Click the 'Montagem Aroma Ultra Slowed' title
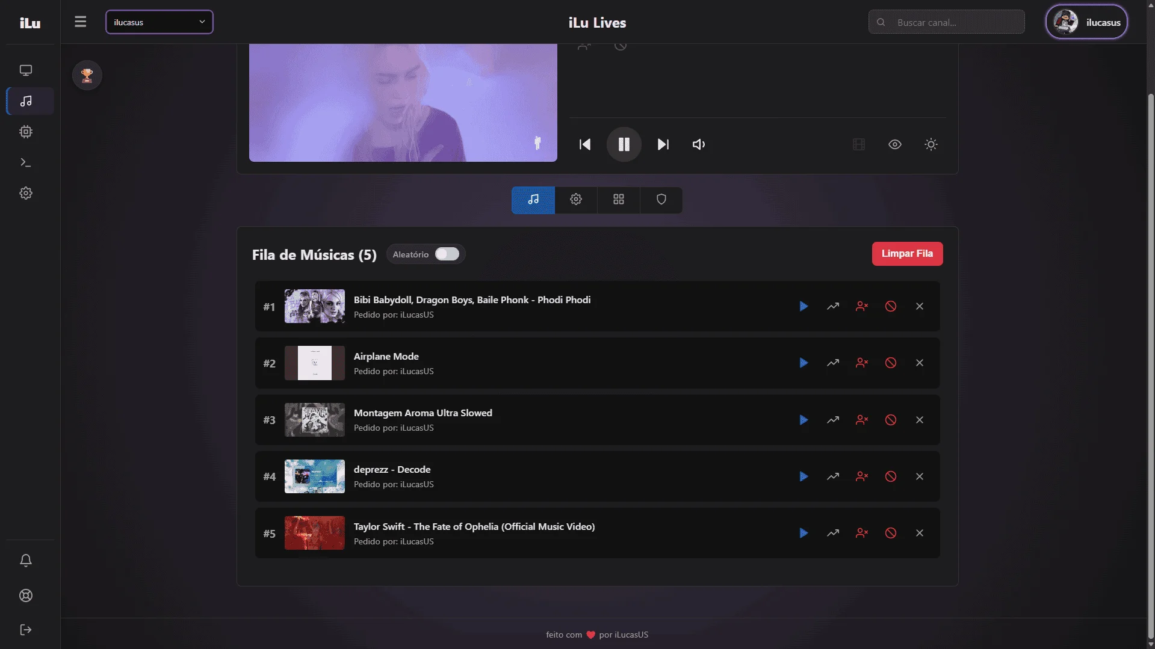1155x649 pixels. [423, 413]
